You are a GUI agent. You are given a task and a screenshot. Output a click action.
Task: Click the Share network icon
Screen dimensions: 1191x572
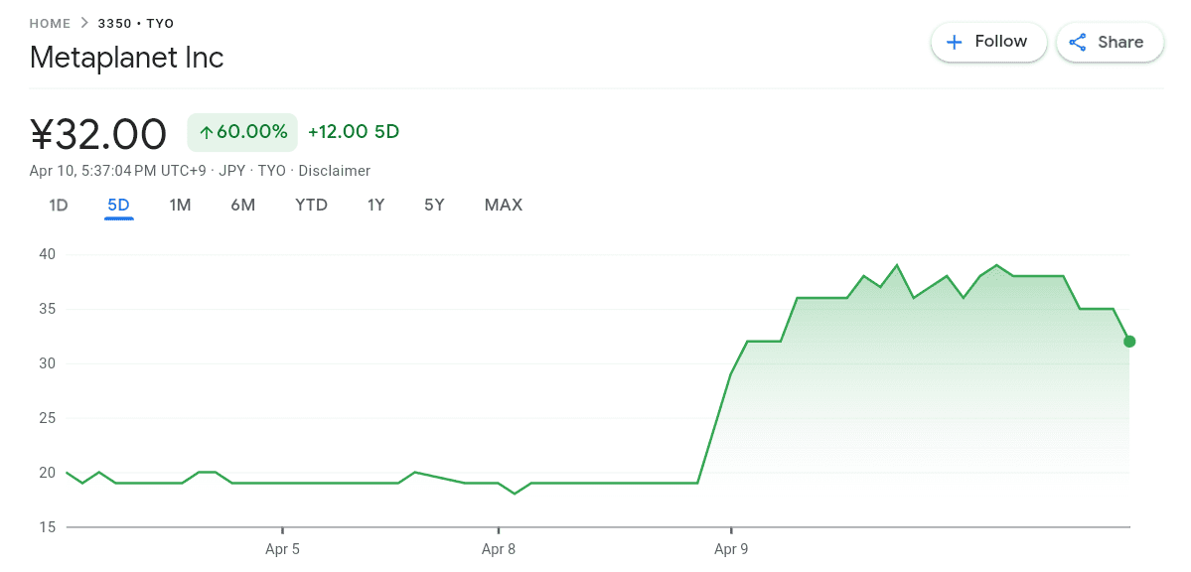point(1078,42)
